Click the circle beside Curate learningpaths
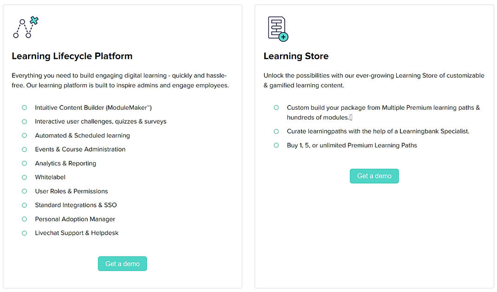Viewport: 497px width, 292px height. tap(276, 132)
